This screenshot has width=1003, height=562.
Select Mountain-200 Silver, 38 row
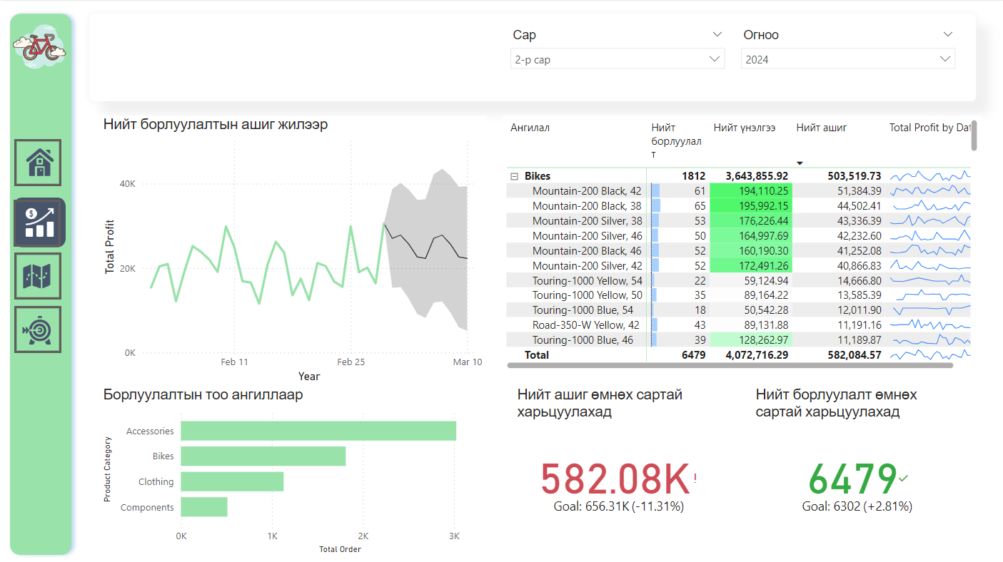(x=738, y=220)
